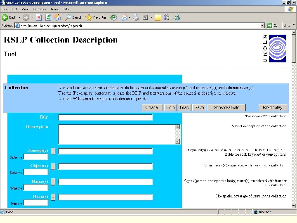Open the Messenger people icon
This screenshot has height=223, width=297.
click(177, 17)
